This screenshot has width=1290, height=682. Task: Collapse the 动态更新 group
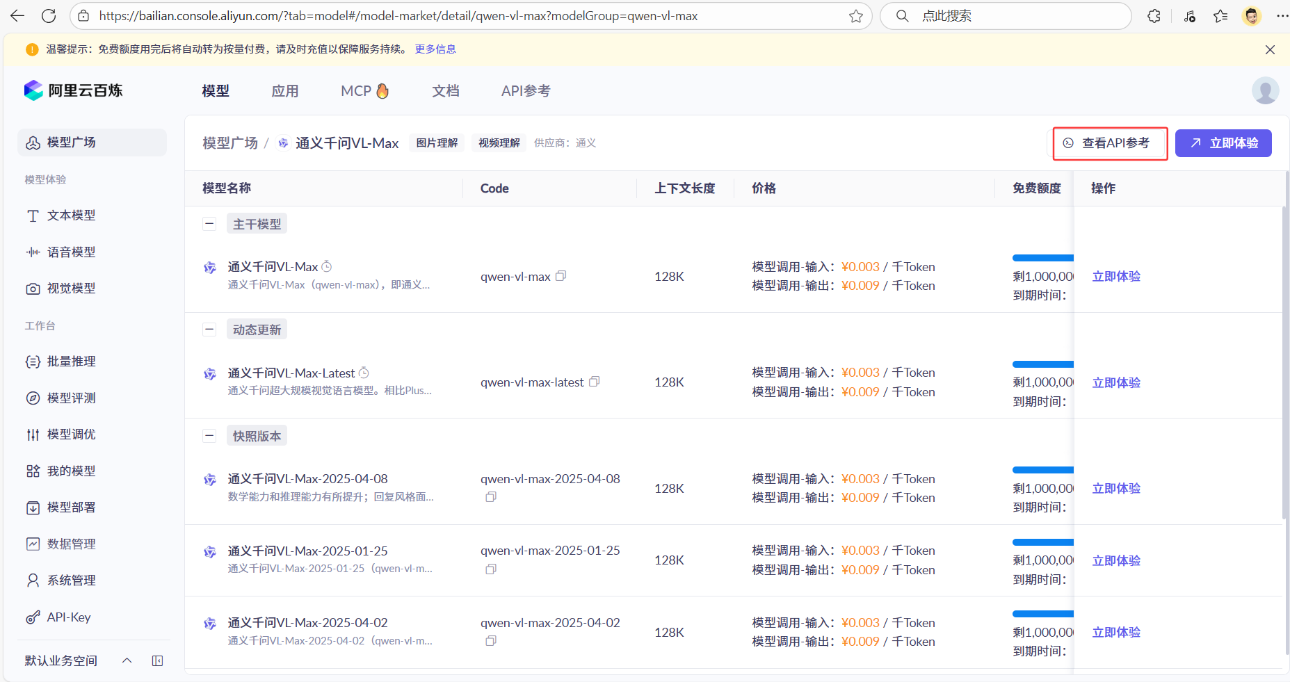click(x=209, y=330)
